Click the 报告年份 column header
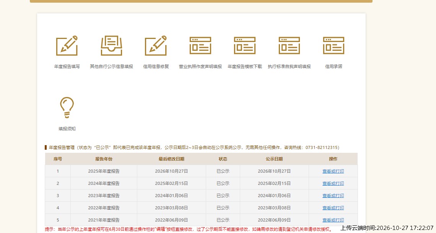This screenshot has width=436, height=233. [104, 159]
